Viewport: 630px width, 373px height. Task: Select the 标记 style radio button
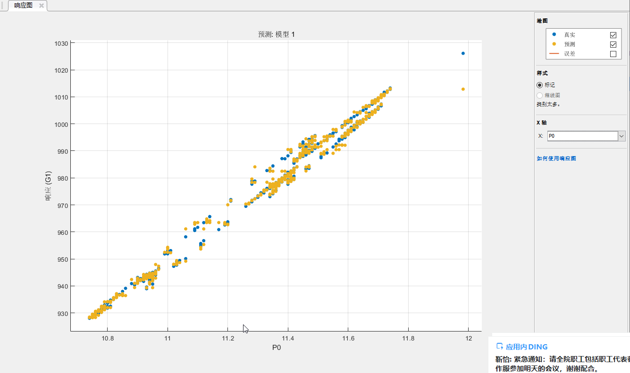click(x=540, y=85)
